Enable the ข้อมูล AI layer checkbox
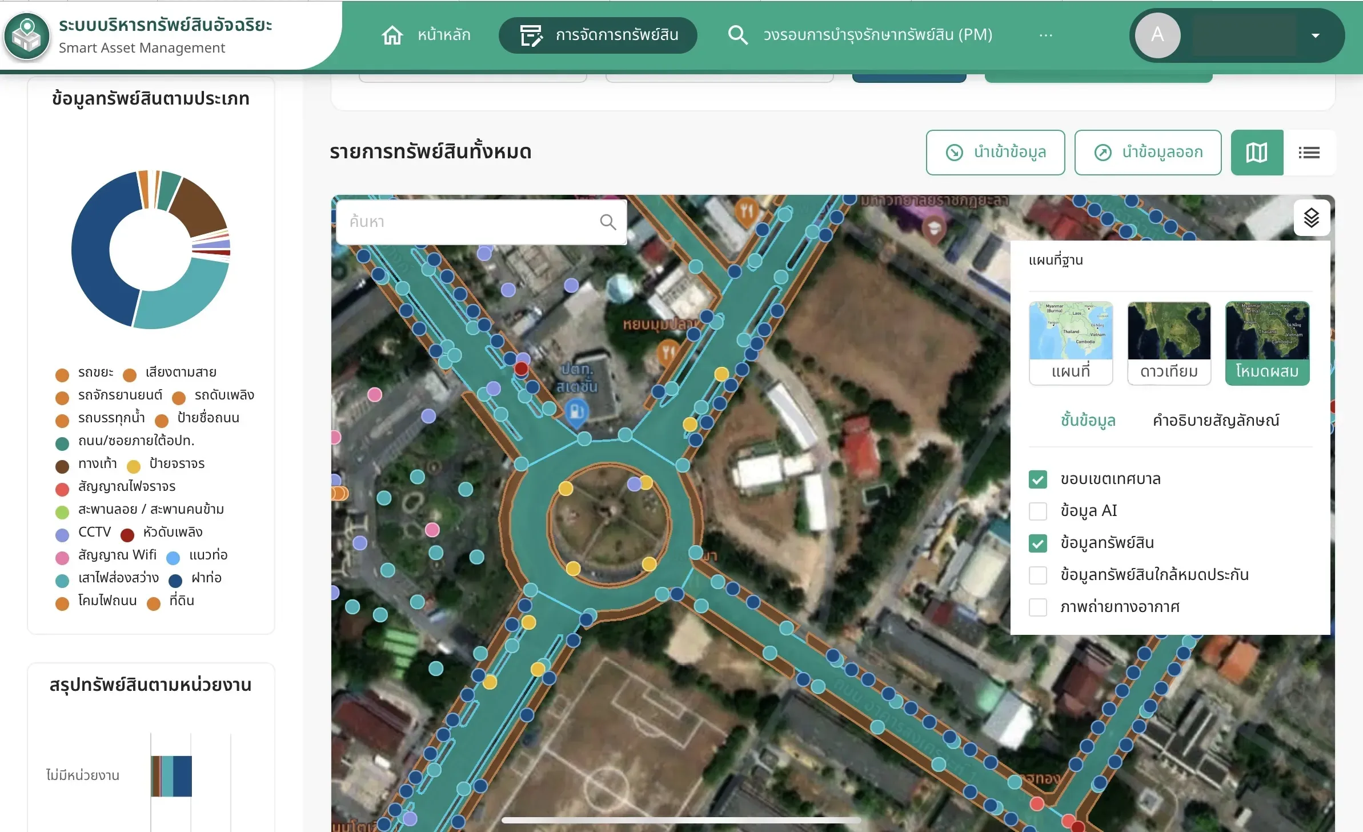This screenshot has height=832, width=1363. click(x=1038, y=511)
